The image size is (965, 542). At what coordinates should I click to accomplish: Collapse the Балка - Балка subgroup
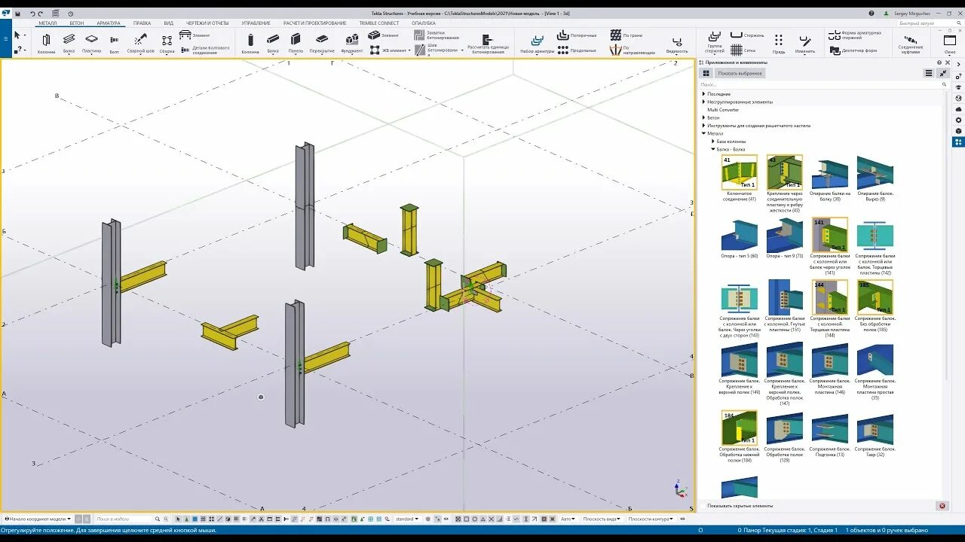[x=713, y=149]
